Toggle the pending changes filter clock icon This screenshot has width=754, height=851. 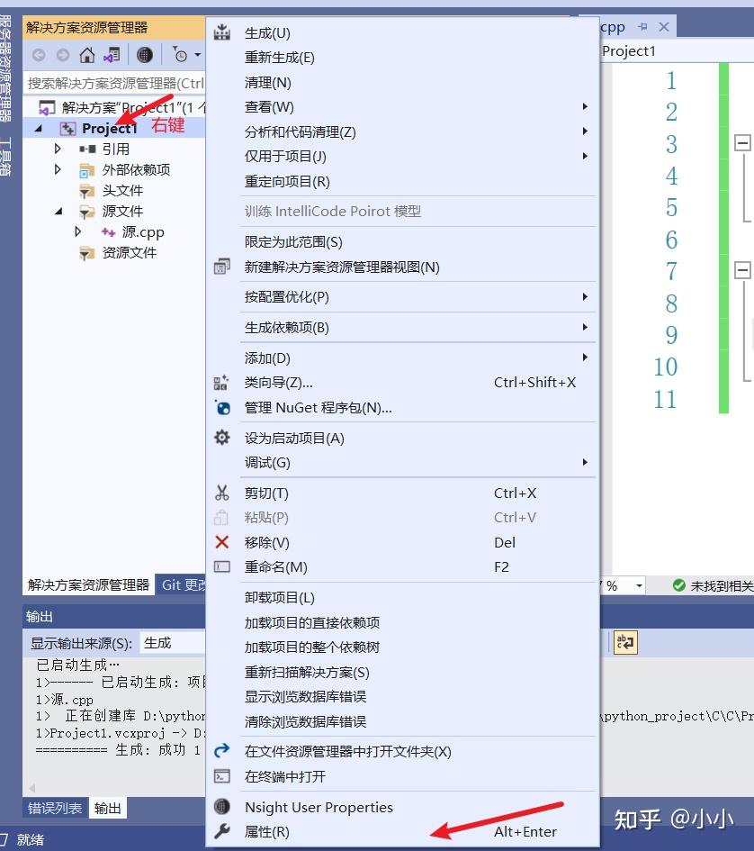pos(180,55)
